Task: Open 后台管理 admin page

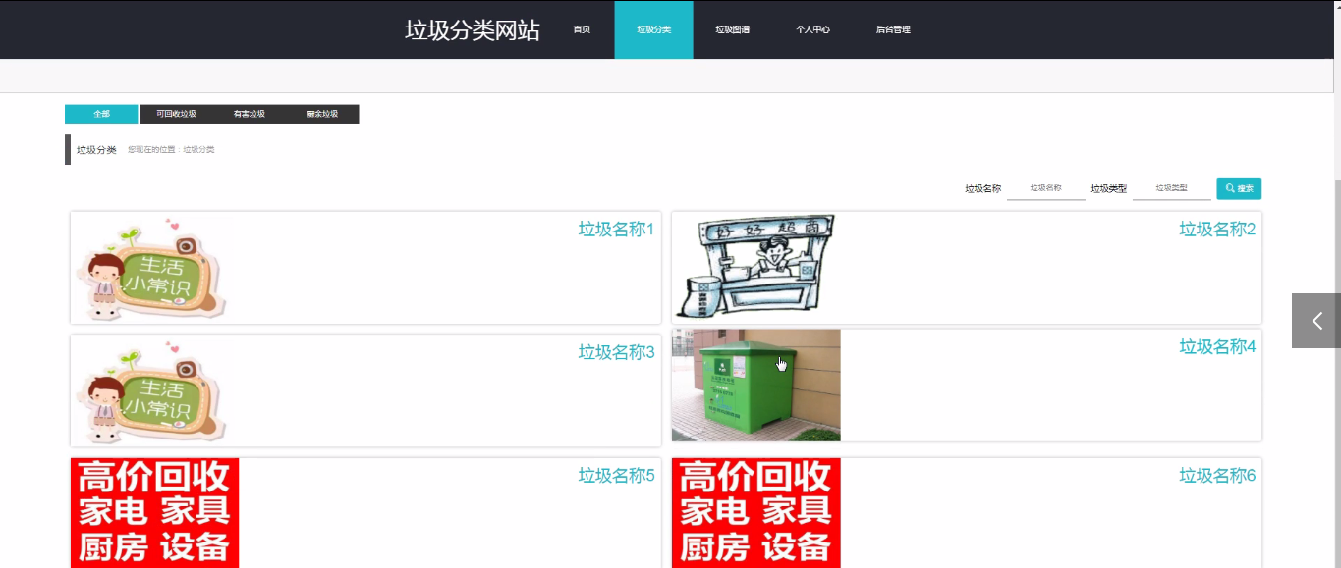Action: pyautogui.click(x=893, y=29)
